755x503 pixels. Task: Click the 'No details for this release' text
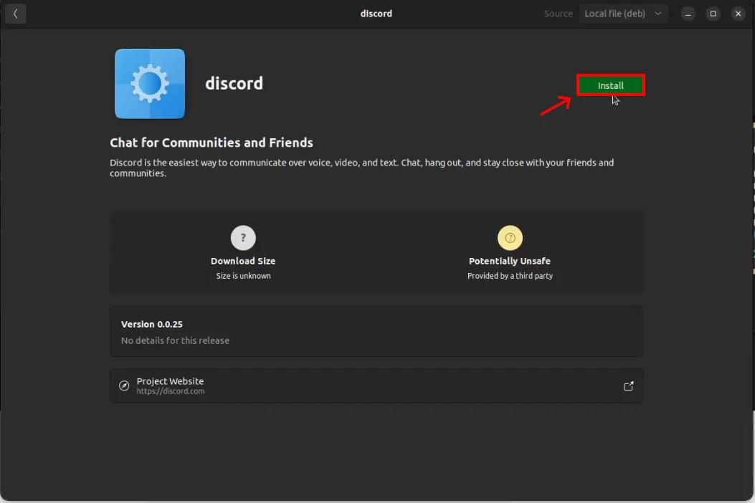pyautogui.click(x=175, y=340)
